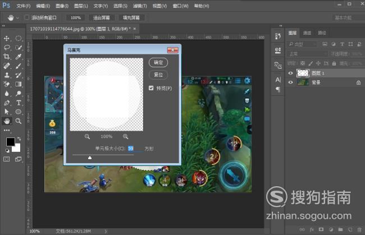Image resolution: width=365 pixels, height=235 pixels.
Task: Open the 文件(F) menu
Action: (23, 6)
